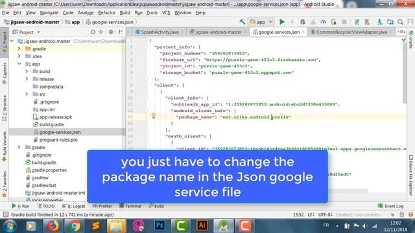Click the Search Everywhere magnifier icon
This screenshot has width=415, height=233.
pos(401,22)
